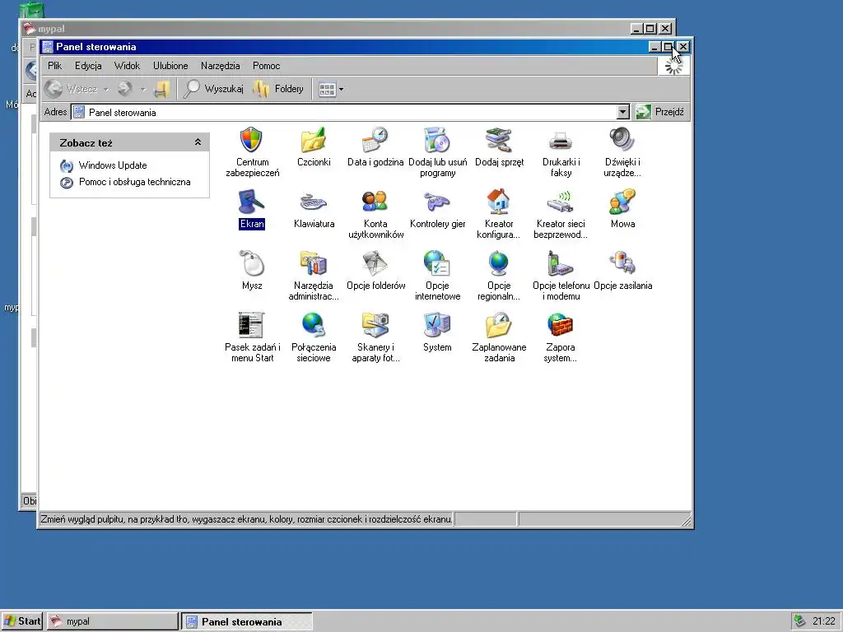Click the 21:22 taskbar clock
The height and width of the screenshot is (632, 843).
point(823,621)
